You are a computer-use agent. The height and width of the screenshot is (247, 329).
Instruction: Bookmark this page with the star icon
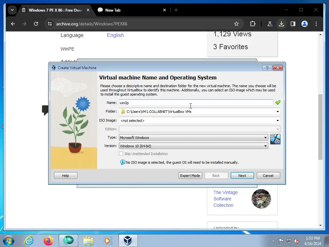236,24
